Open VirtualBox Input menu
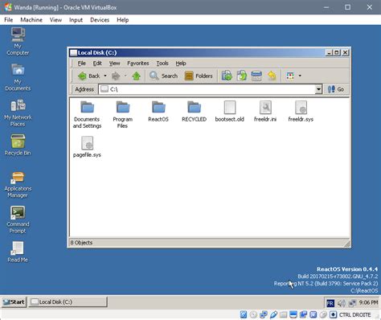The width and height of the screenshot is (381, 320). tap(76, 20)
